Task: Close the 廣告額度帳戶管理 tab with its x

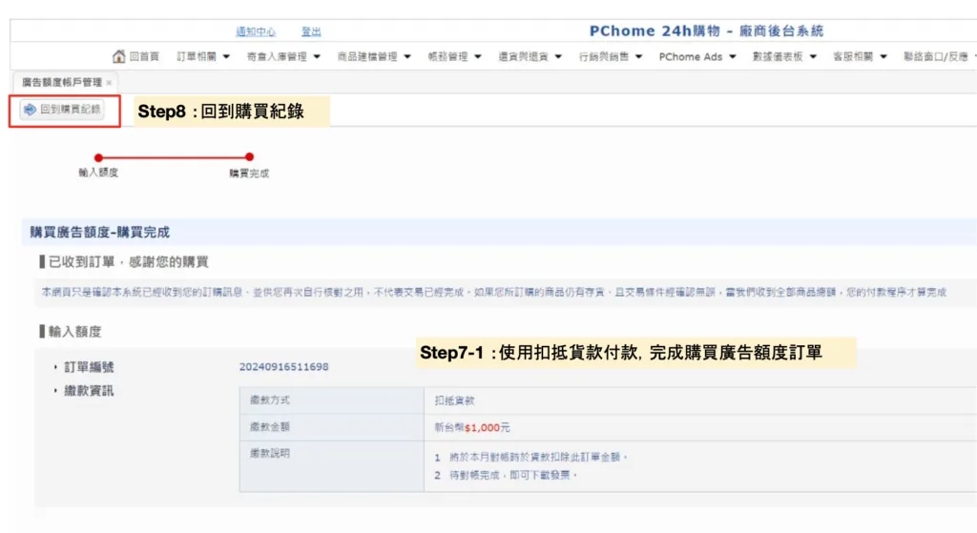Action: click(109, 83)
